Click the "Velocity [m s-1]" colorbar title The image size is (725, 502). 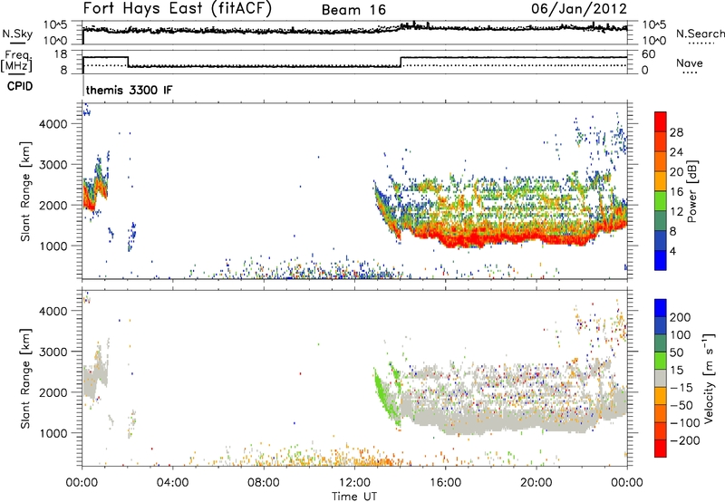(708, 378)
